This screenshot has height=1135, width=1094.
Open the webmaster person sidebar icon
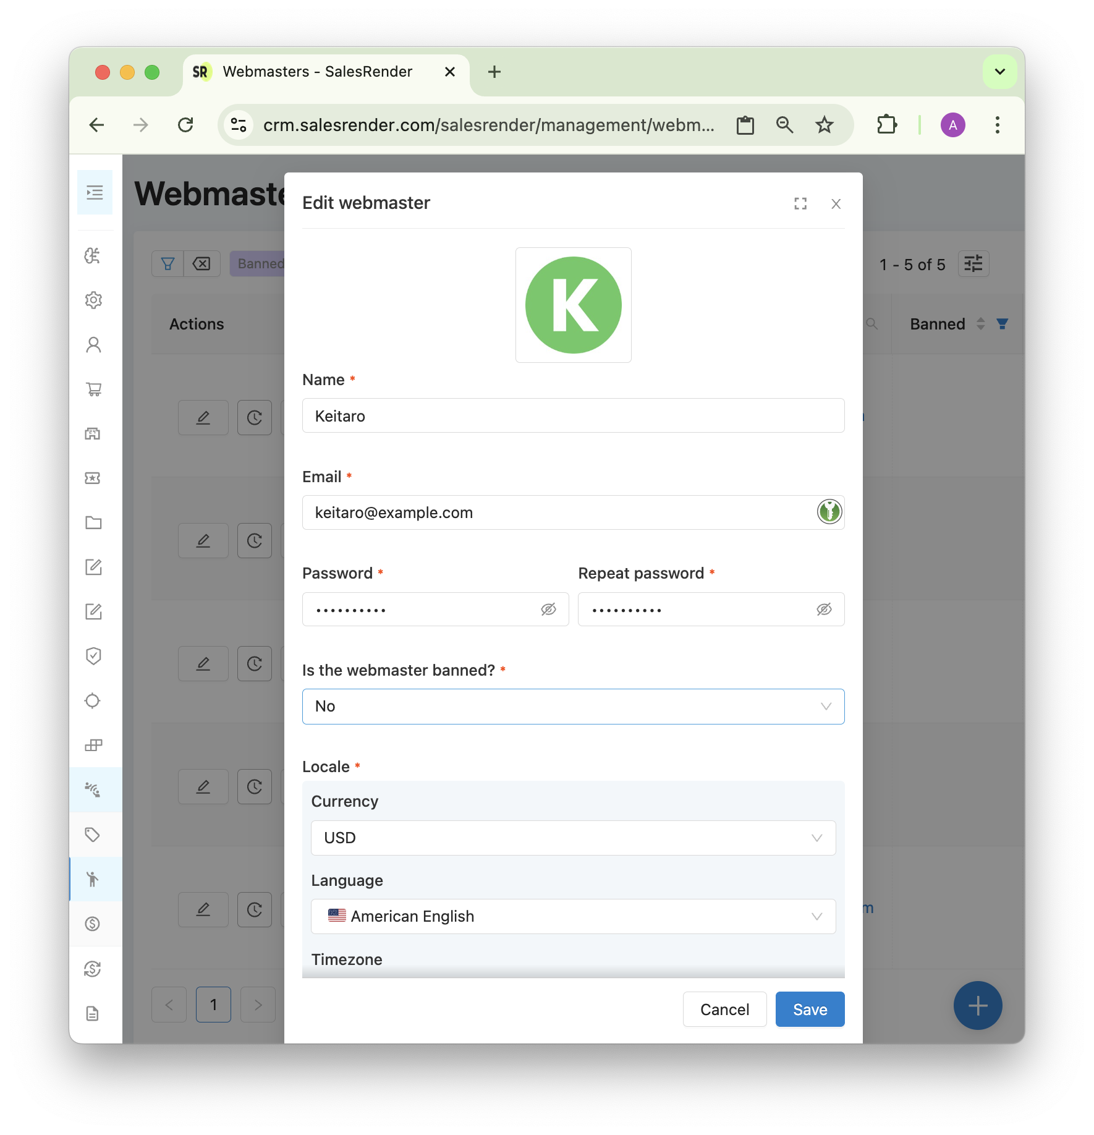point(93,879)
